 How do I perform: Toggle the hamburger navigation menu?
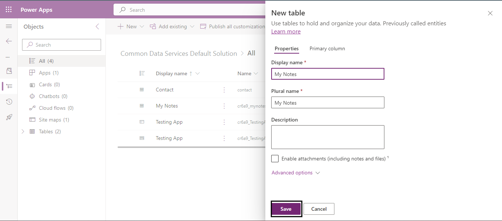click(9, 26)
